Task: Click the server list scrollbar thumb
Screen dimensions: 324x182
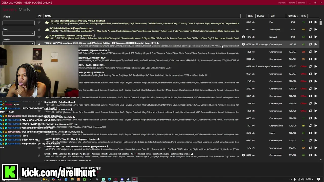Action: 321,23
